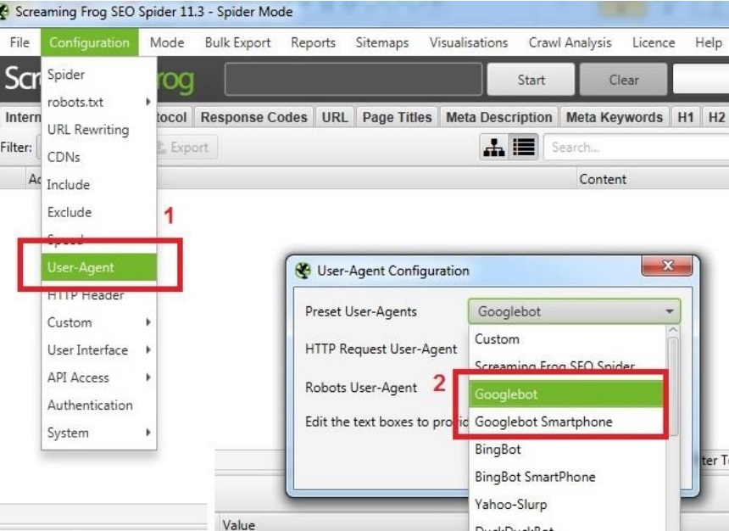Choose Authentication menu entry

(x=98, y=405)
